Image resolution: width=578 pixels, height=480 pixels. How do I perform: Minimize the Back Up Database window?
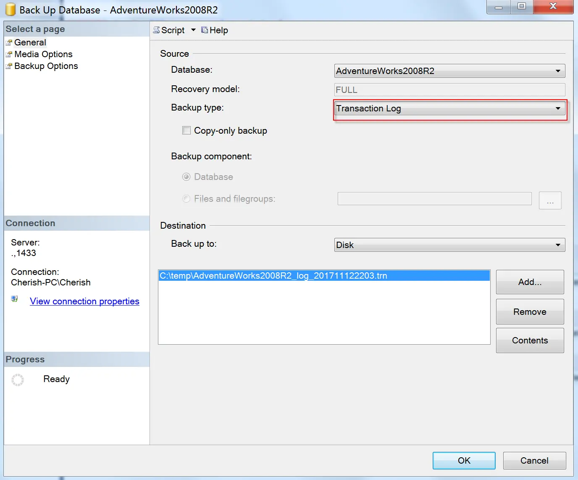[x=499, y=7]
